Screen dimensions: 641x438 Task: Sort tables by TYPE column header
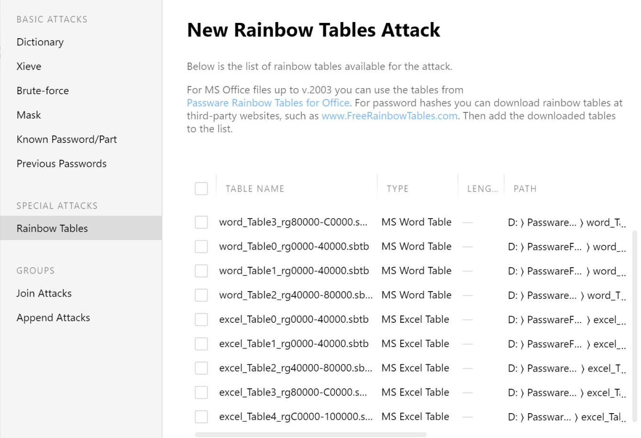click(398, 189)
